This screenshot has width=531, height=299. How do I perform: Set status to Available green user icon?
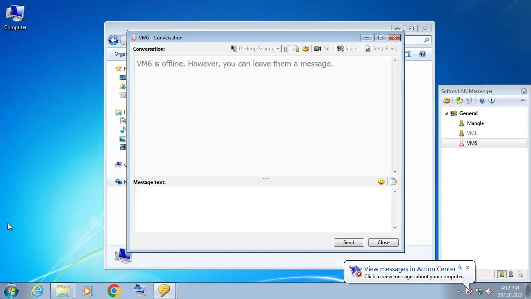click(502, 274)
